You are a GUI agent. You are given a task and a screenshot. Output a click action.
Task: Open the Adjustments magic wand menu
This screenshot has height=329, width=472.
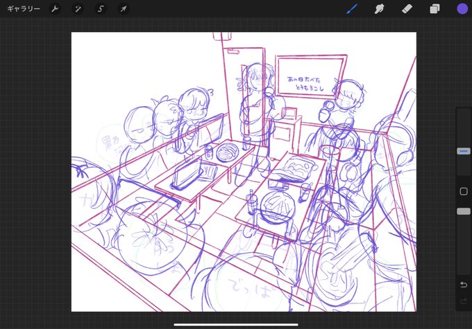(78, 9)
